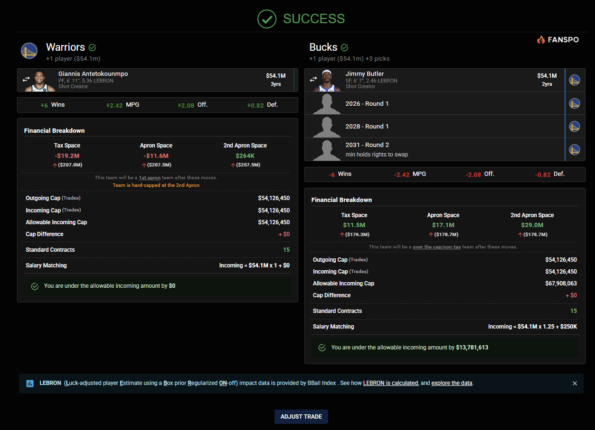This screenshot has height=430, width=595.
Task: Click Bucks Standard Contracts value 15
Action: click(573, 311)
